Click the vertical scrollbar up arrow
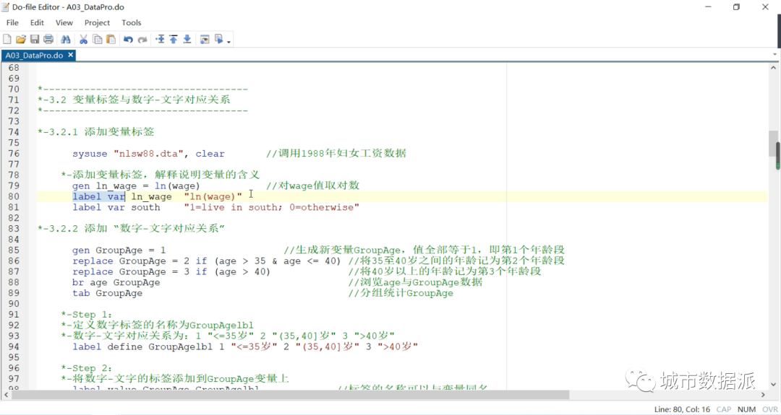The image size is (781, 415). tap(773, 68)
